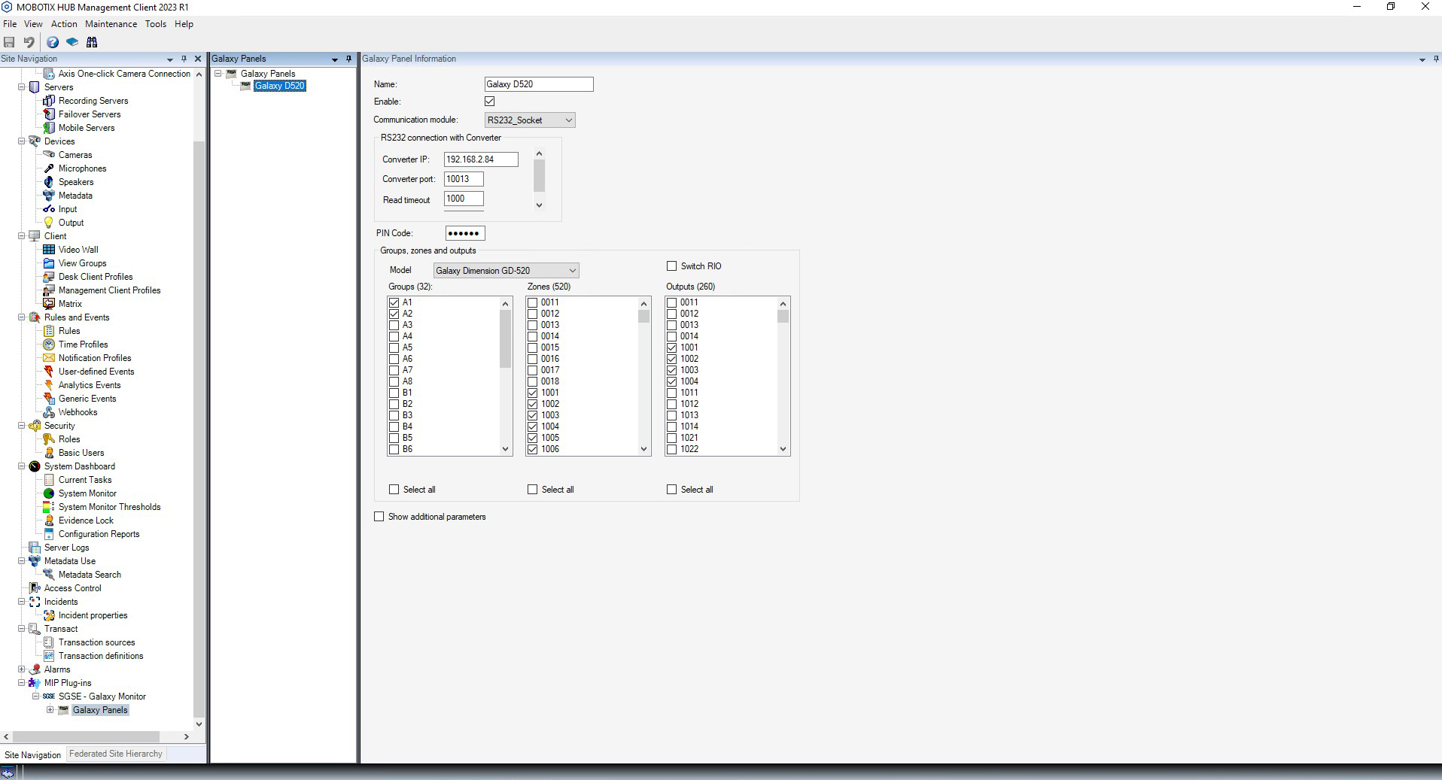Click the Converter IP input field

[481, 159]
